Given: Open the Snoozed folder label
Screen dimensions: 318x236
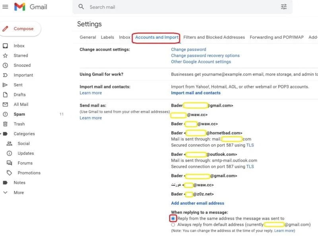Looking at the screenshot, I should (x=22, y=65).
